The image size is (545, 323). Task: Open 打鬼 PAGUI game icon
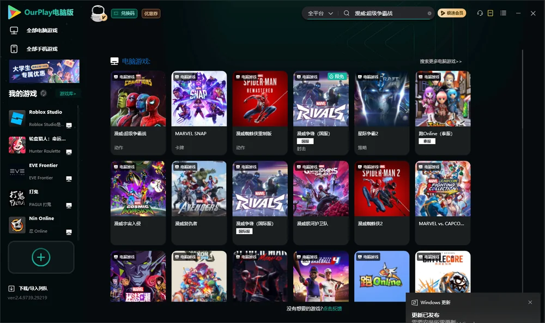[x=17, y=199]
